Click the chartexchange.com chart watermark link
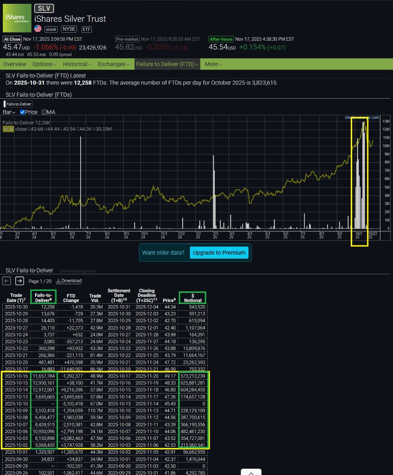 click(x=362, y=118)
